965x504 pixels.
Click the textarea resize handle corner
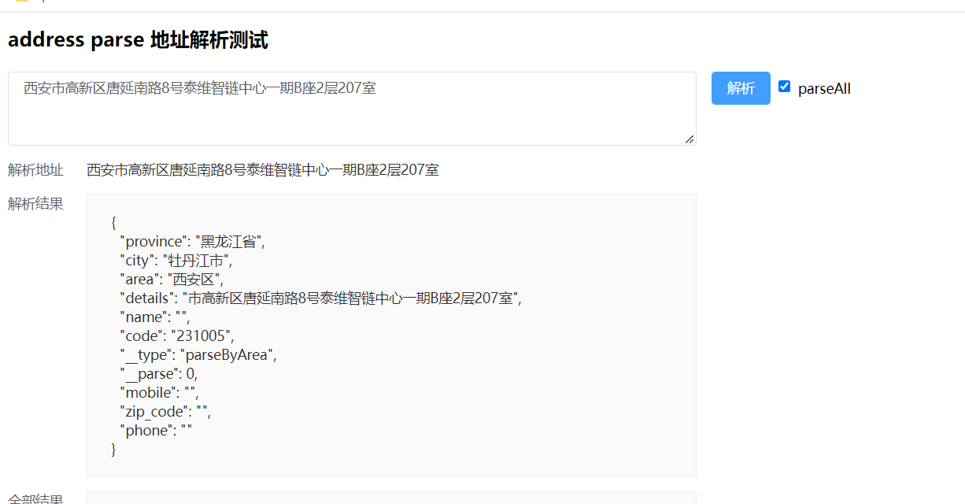tap(690, 139)
